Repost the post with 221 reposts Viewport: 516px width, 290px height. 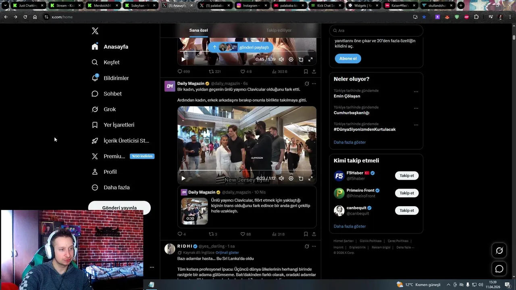coord(214,71)
